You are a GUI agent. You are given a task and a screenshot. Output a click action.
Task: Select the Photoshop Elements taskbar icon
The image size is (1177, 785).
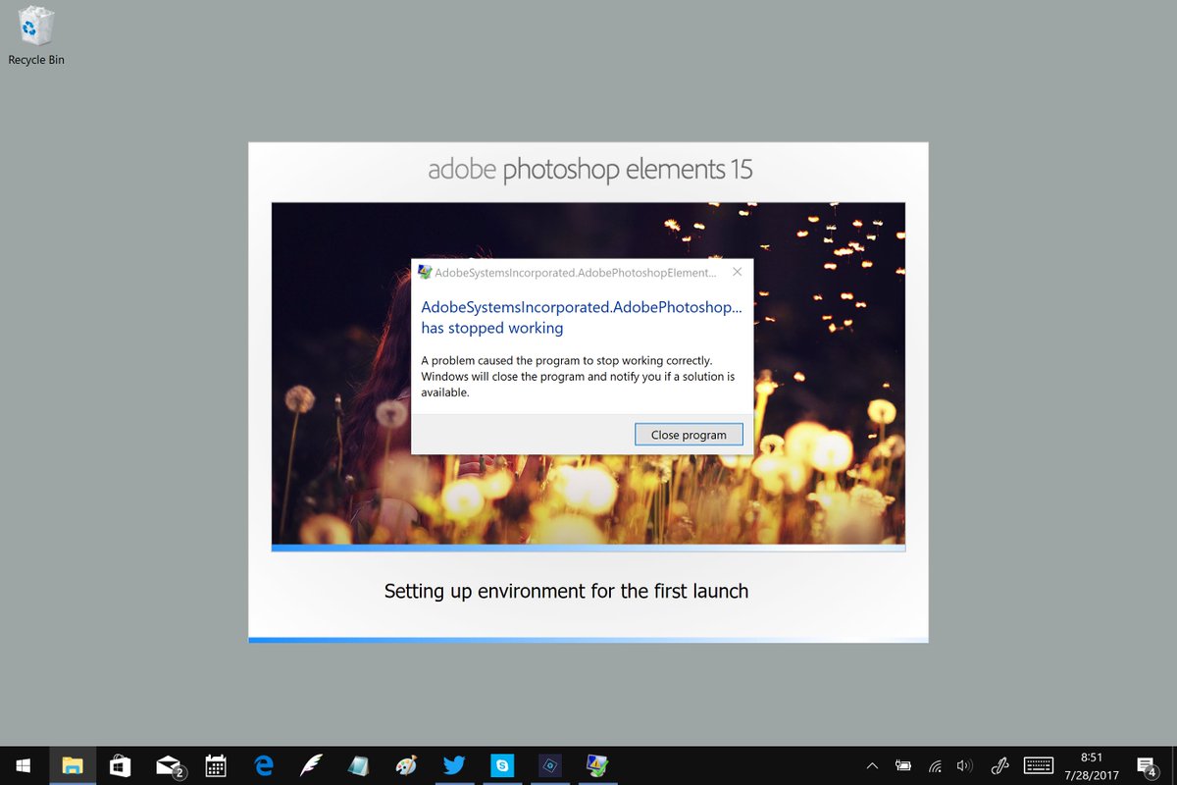tap(549, 765)
